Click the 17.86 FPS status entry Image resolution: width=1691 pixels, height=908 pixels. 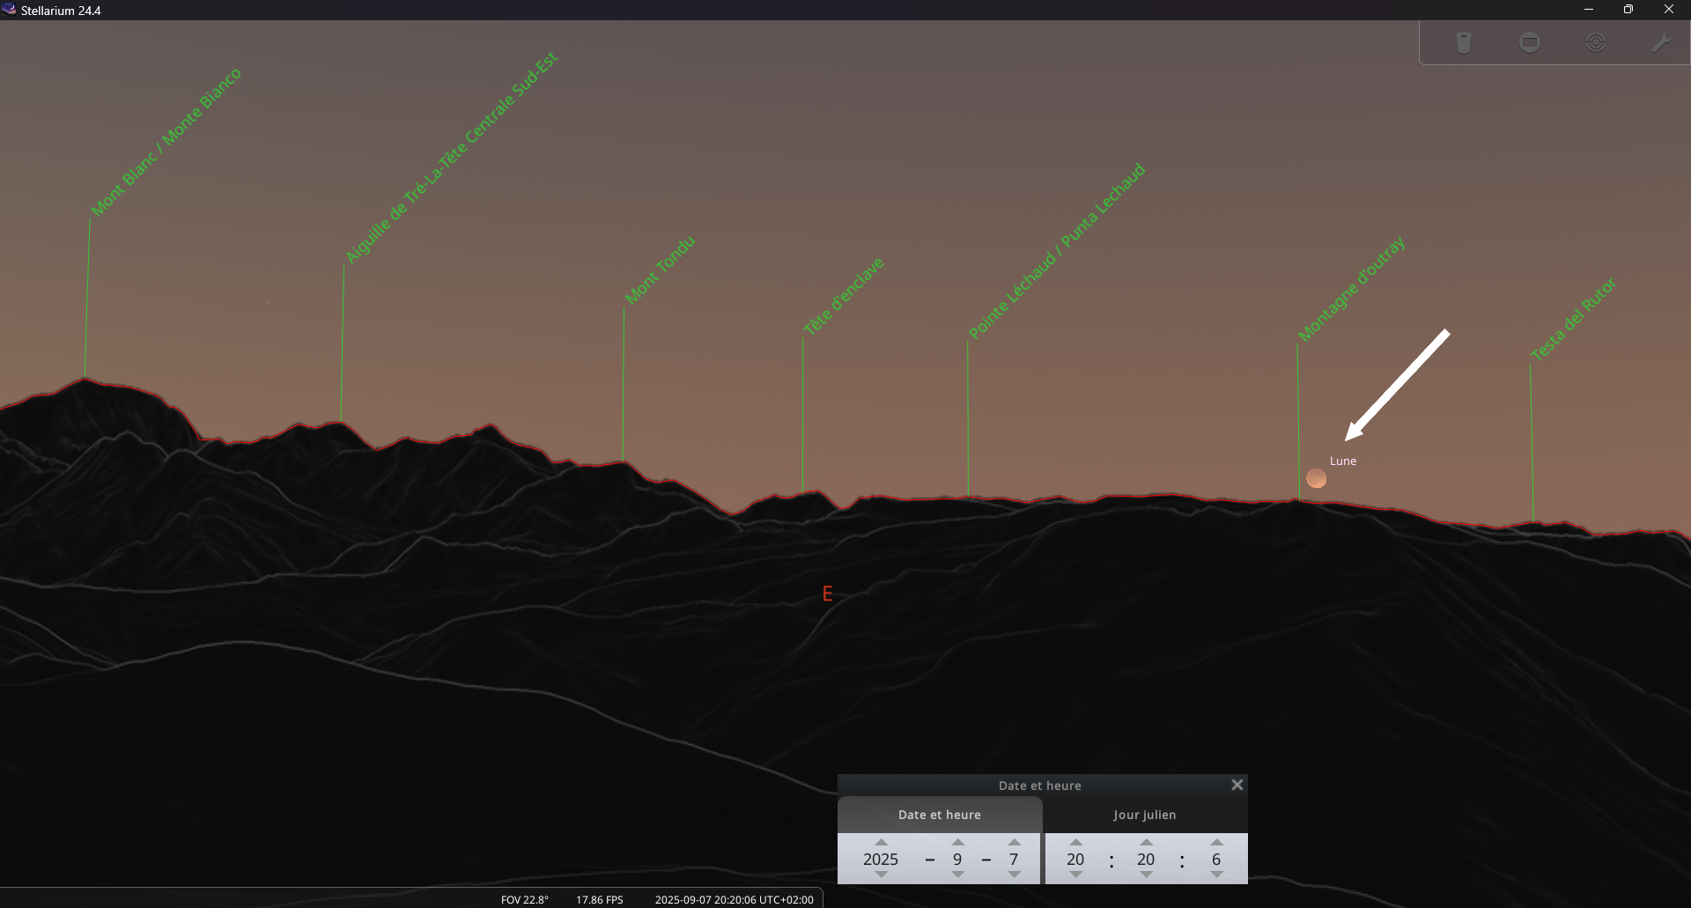click(600, 899)
